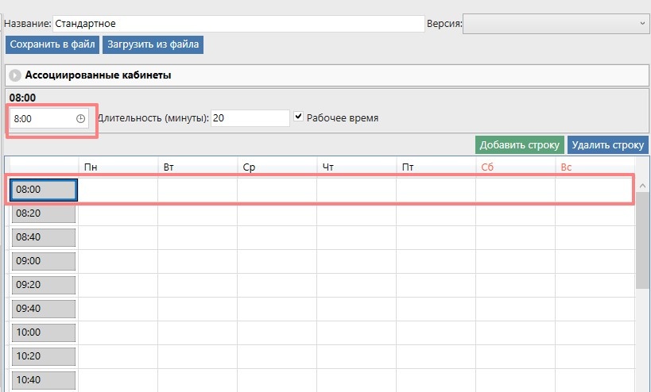Screen dimensions: 651x392
Task: Click the Загрузить из файла button
Action: coord(152,44)
